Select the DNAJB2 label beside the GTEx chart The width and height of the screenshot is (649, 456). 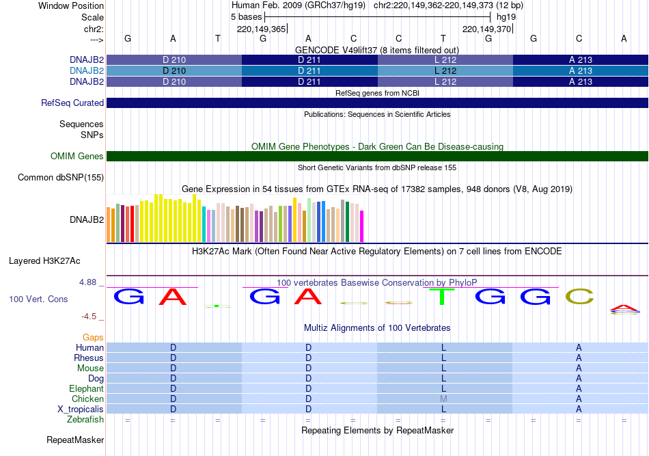[x=87, y=219]
